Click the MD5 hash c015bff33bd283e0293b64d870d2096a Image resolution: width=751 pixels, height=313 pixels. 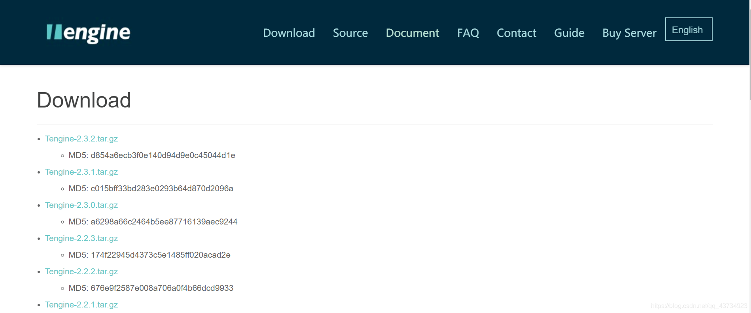(162, 189)
